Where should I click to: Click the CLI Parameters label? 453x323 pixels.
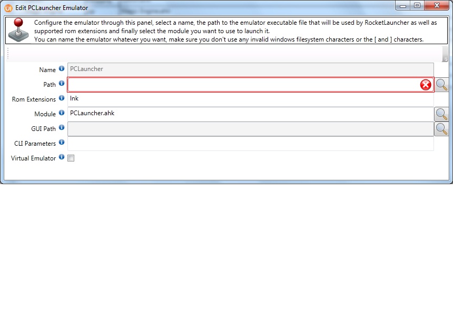pyautogui.click(x=35, y=144)
